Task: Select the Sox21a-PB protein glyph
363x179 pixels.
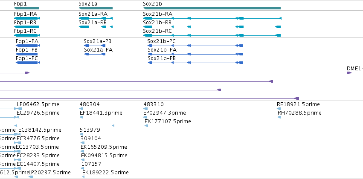Action: tap(95, 46)
